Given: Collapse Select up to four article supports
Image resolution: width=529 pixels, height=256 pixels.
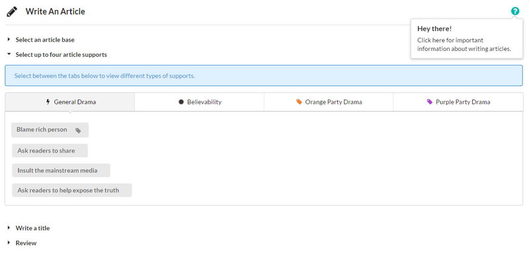Looking at the screenshot, I should 61,55.
